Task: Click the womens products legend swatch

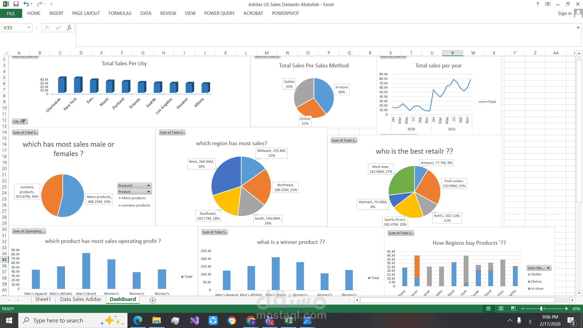Action: 120,206
